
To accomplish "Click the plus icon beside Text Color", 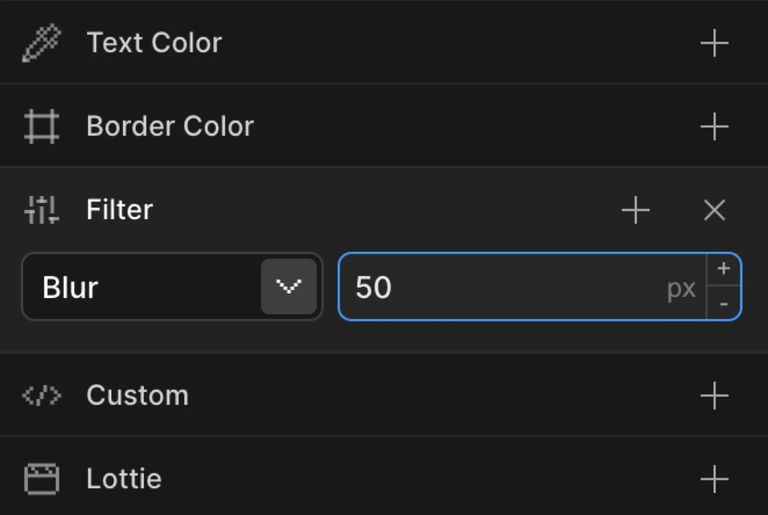I will [714, 42].
